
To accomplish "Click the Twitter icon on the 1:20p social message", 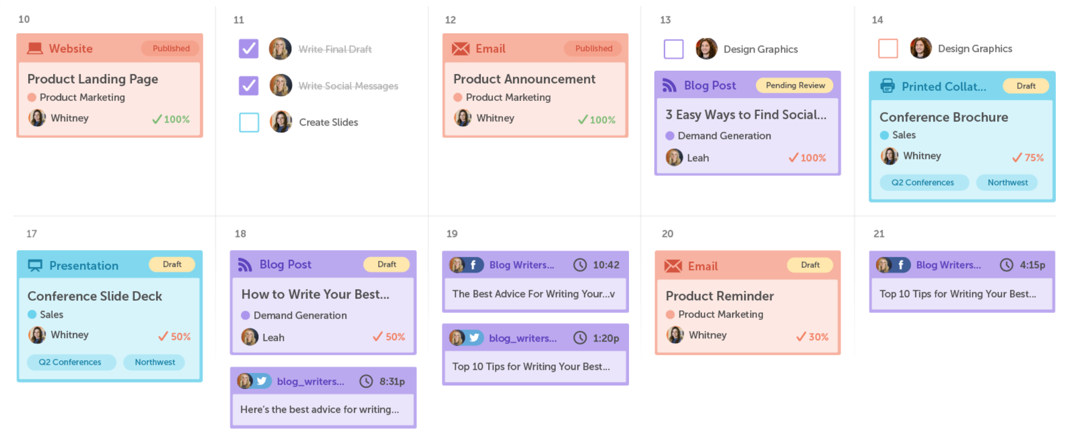I will pos(474,338).
